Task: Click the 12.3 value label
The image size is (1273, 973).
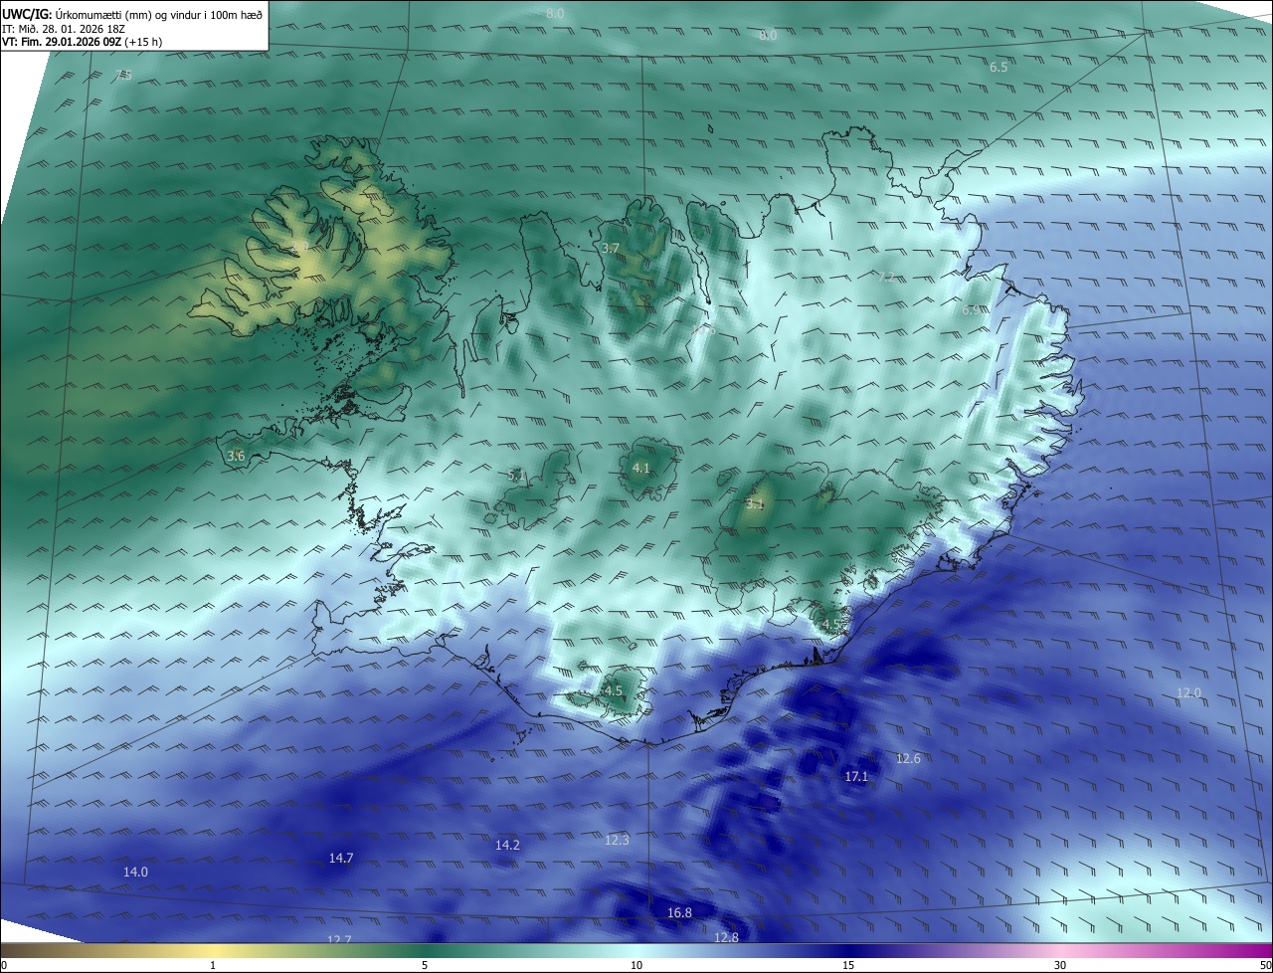Action: tap(617, 840)
